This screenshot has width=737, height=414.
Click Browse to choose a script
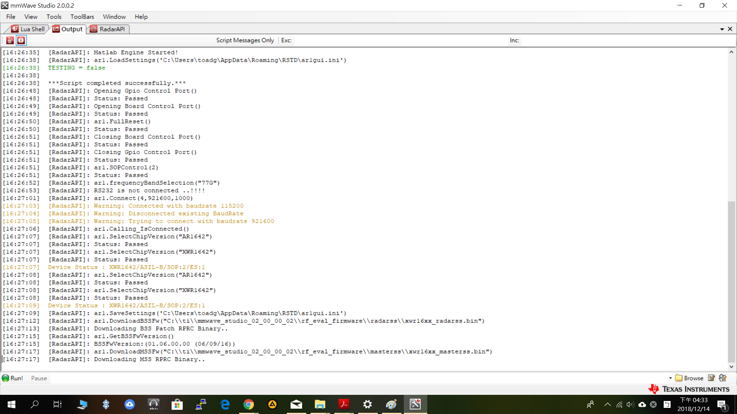[689, 378]
